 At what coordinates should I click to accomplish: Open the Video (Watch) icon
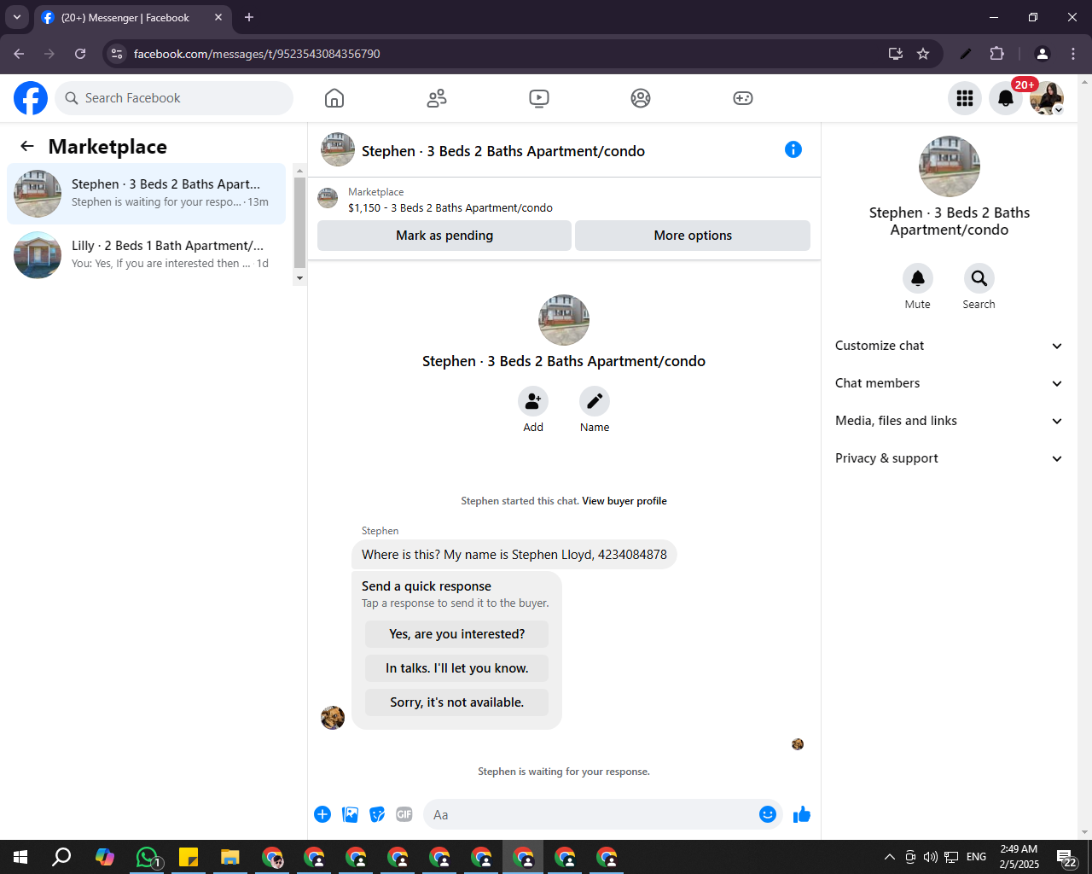tap(539, 98)
